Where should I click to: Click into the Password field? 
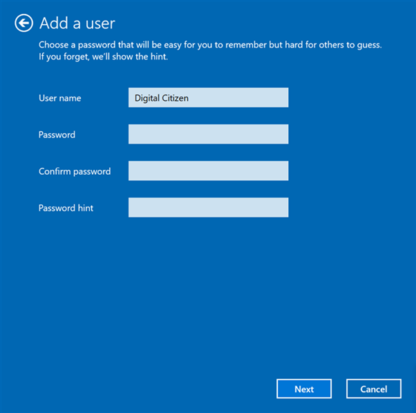click(x=208, y=135)
